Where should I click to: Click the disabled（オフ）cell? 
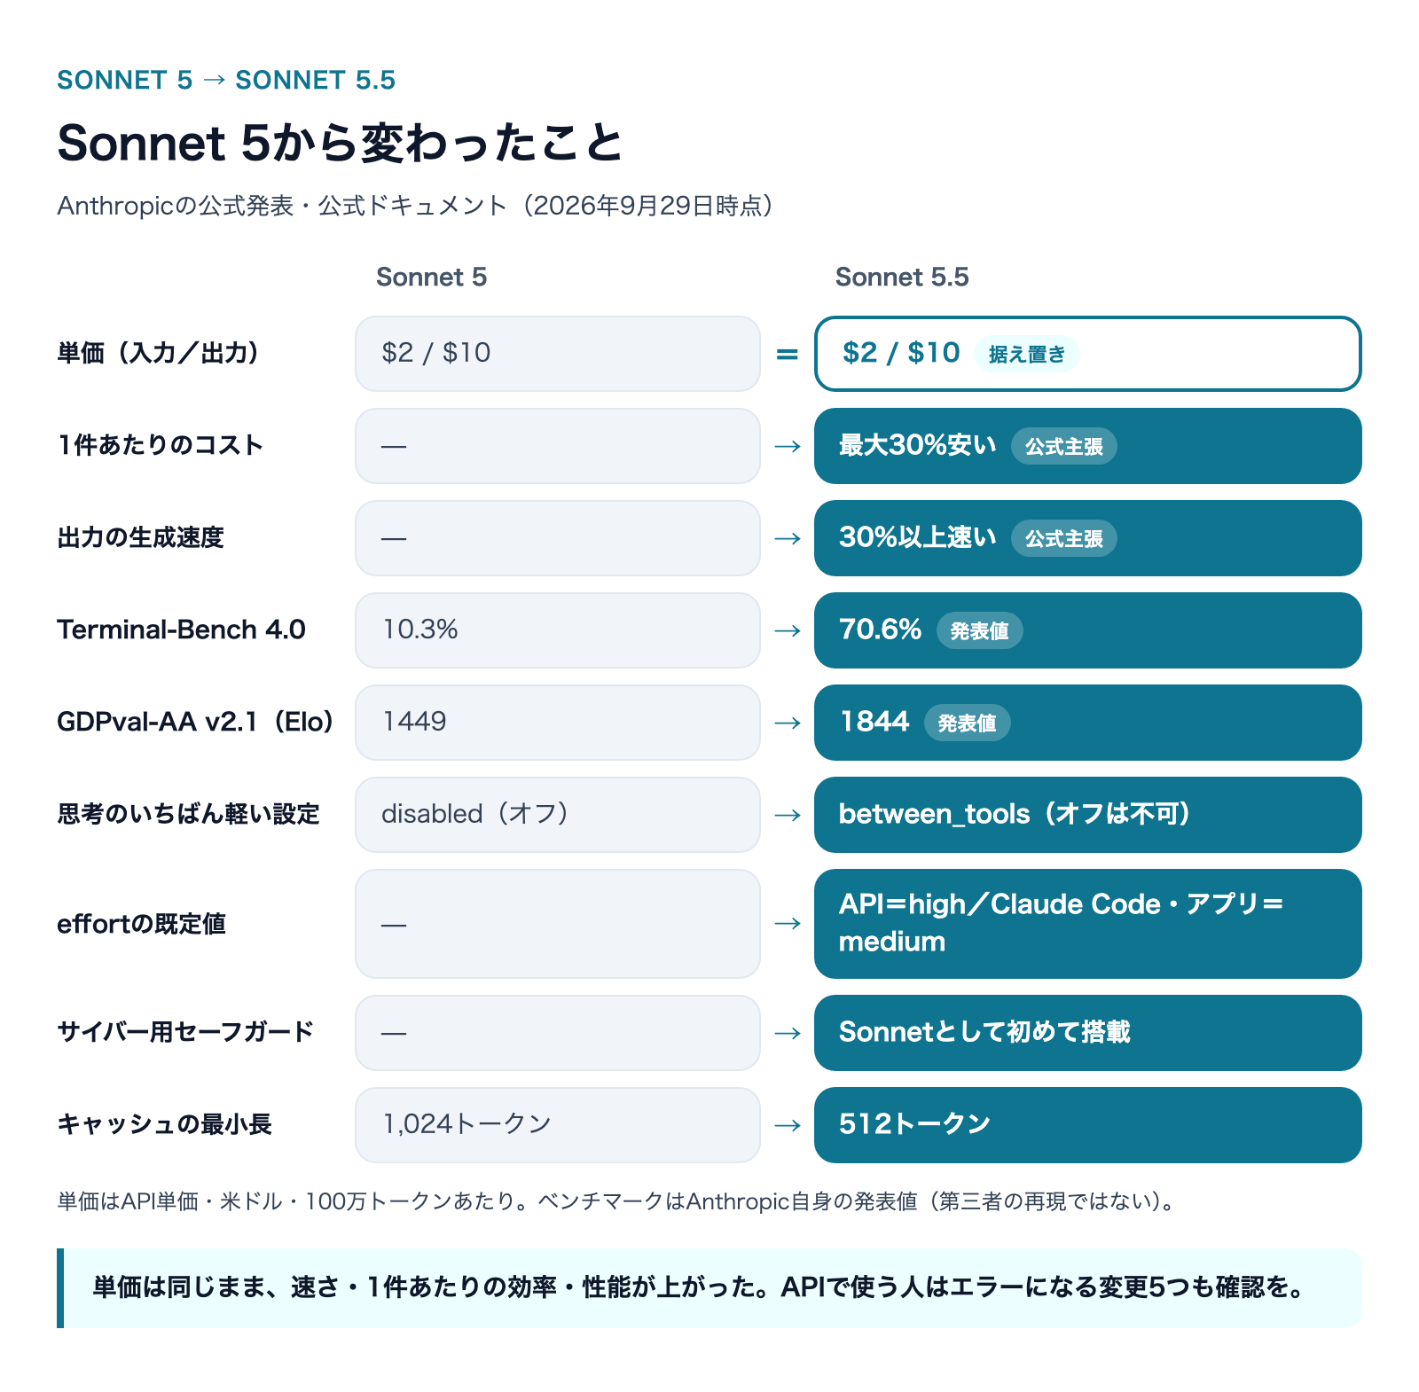[x=558, y=815]
